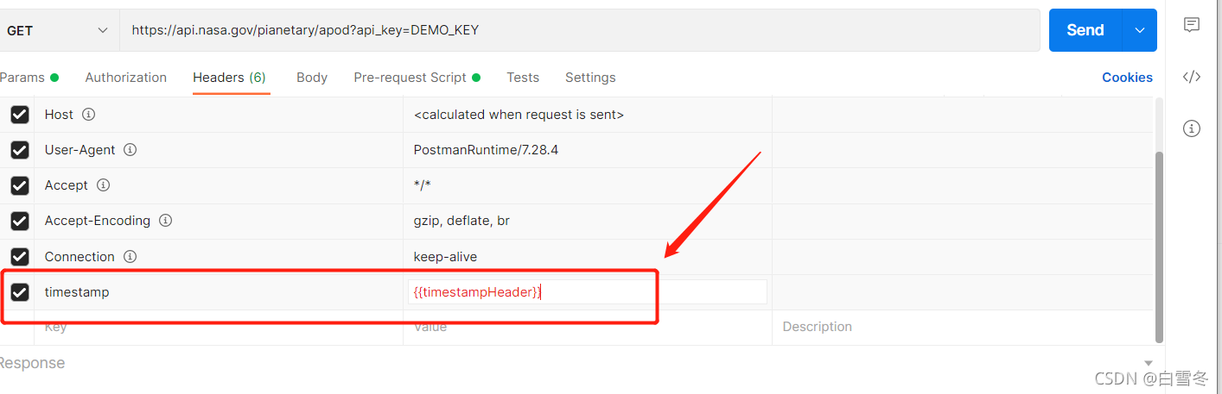Screen dimensions: 1222x394
Task: Open the Cookies link
Action: pos(1127,78)
